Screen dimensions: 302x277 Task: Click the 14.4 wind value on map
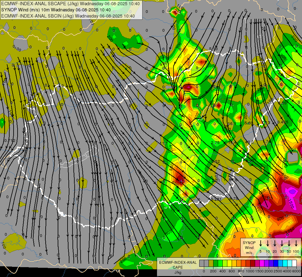click(x=232, y=143)
